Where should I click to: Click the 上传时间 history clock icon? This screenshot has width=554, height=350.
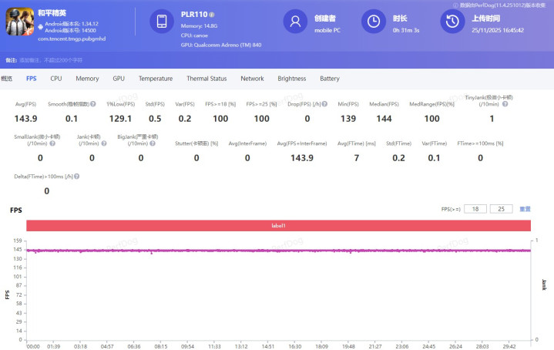(452, 22)
